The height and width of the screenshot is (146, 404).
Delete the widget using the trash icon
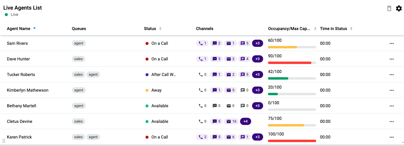point(389,8)
